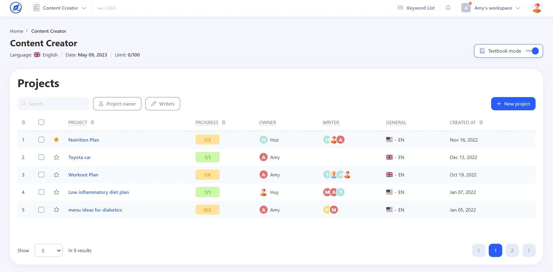Viewport: 553px width, 272px height.
Task: Sort projects by the Progress column arrows
Action: tap(223, 122)
